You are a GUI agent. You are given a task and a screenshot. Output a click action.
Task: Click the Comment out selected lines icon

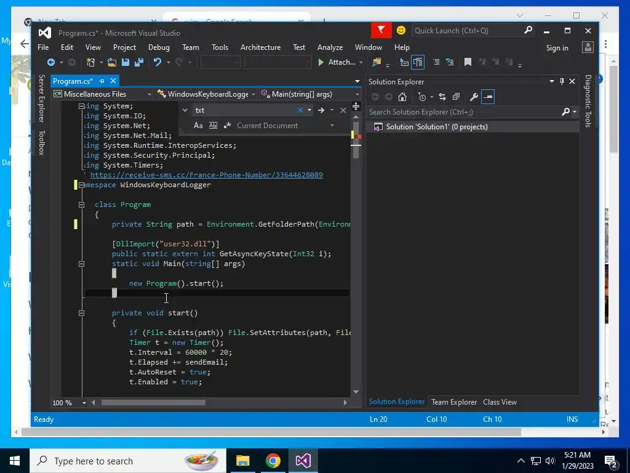click(x=436, y=62)
